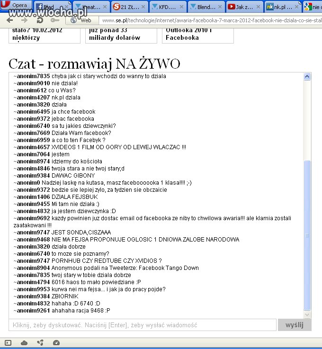
Task: Switch to the KFD... tab
Action: [167, 7]
